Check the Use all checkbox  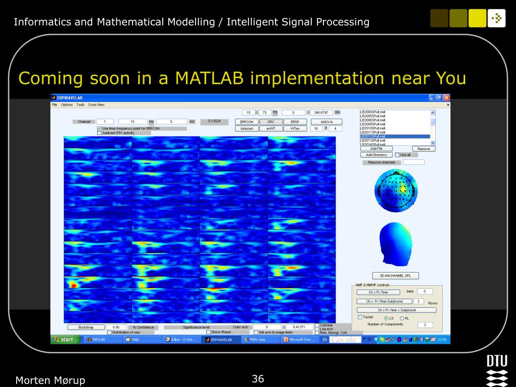click(x=397, y=155)
